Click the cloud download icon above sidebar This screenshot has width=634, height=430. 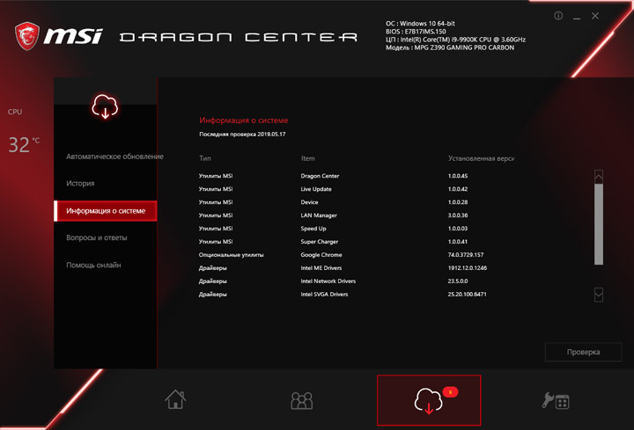[105, 106]
